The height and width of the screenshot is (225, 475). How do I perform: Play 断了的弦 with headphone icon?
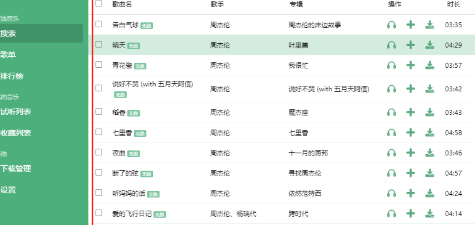(x=391, y=173)
